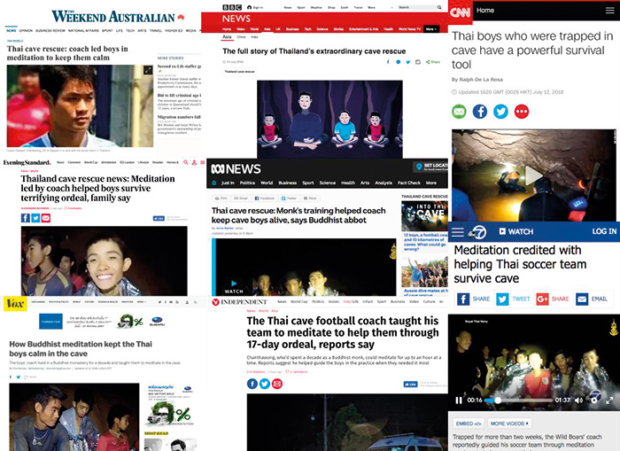620x451 pixels.
Task: Click the CNN logo
Action: tap(460, 12)
